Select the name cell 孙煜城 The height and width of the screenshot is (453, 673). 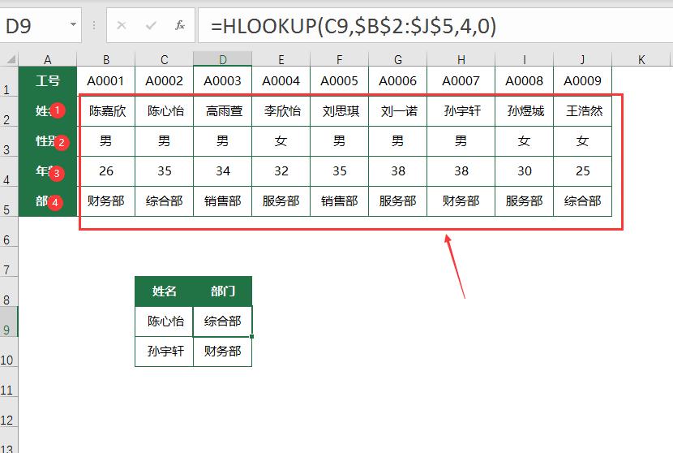coord(525,111)
